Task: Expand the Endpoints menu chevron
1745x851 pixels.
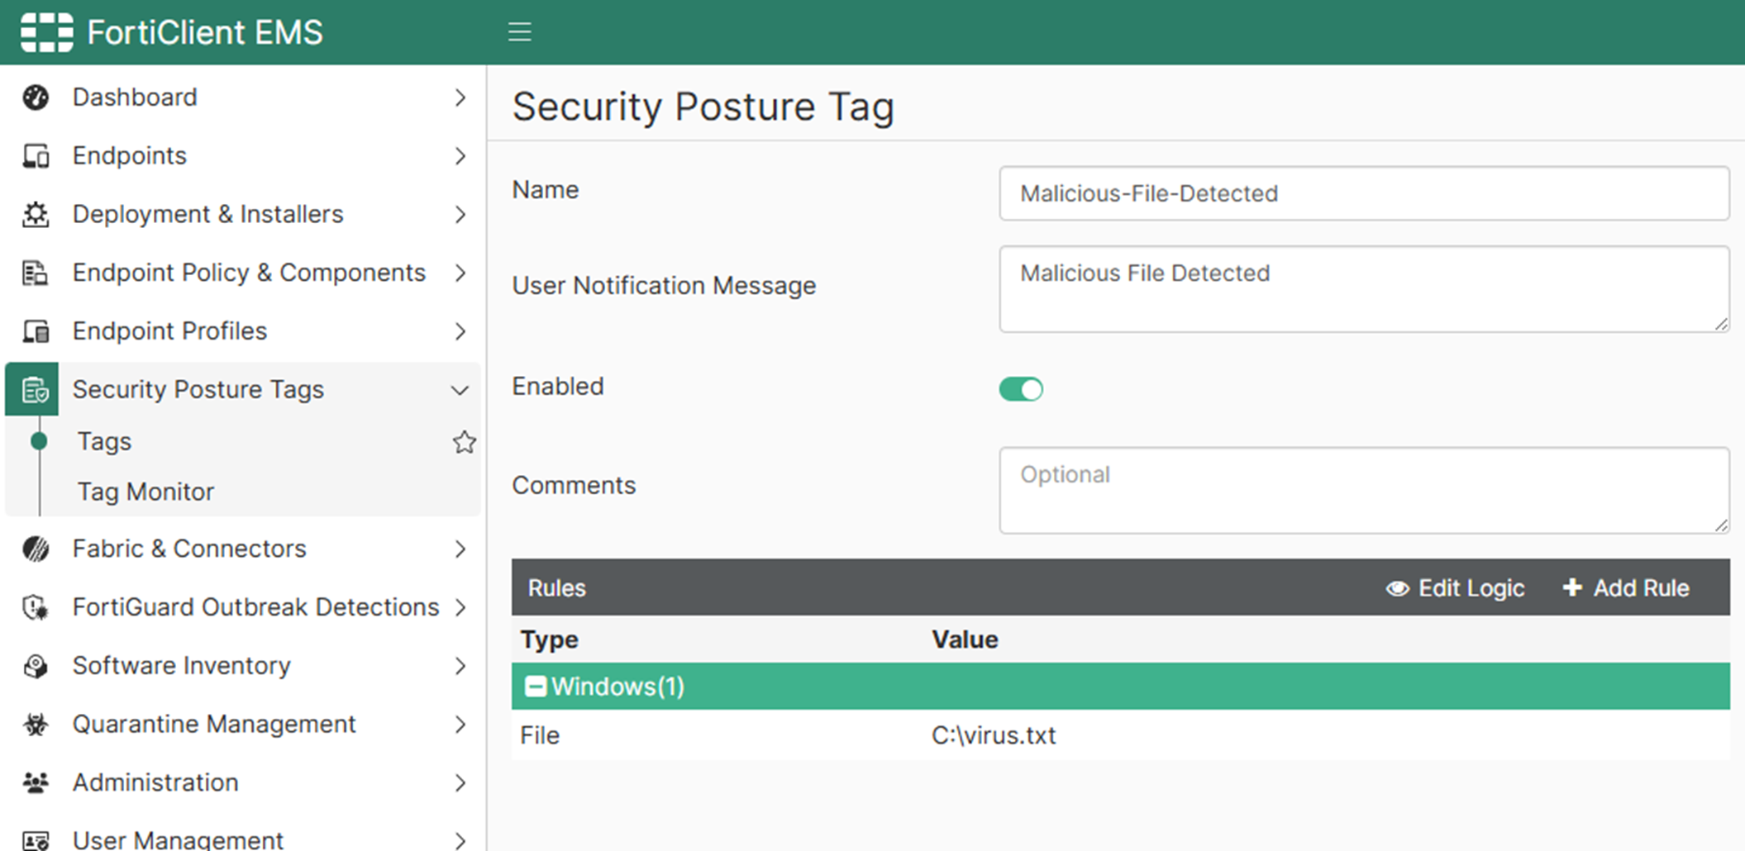Action: point(460,156)
